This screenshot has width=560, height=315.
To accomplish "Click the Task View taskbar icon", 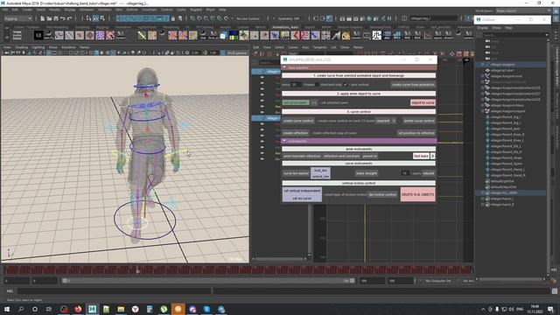I will [x=49, y=309].
